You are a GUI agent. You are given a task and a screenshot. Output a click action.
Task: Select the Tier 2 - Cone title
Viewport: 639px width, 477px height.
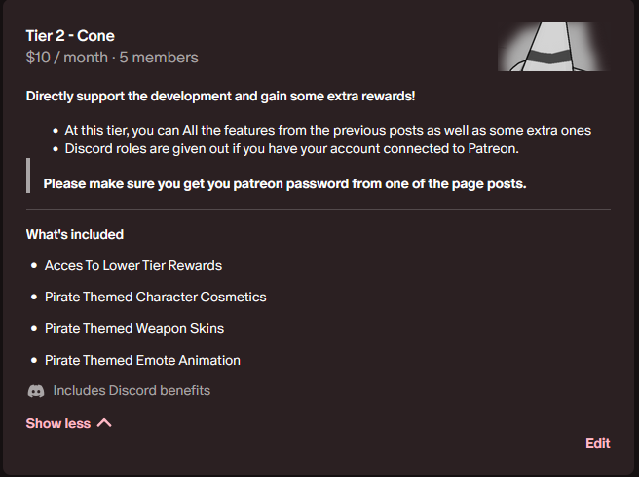pyautogui.click(x=70, y=36)
